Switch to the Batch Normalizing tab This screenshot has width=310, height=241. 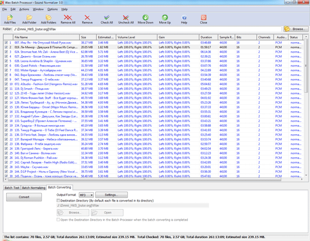[33, 188]
